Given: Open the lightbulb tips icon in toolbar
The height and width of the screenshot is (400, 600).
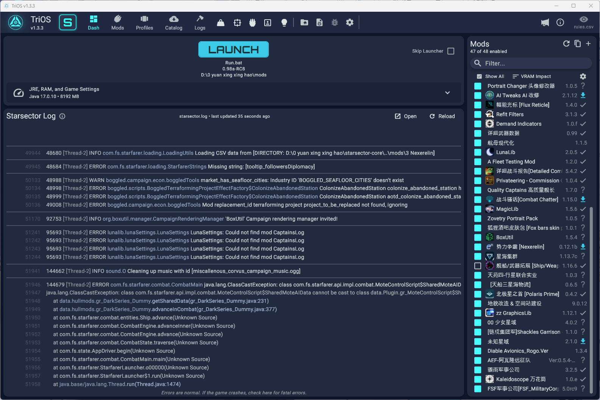Looking at the screenshot, I should coord(284,23).
